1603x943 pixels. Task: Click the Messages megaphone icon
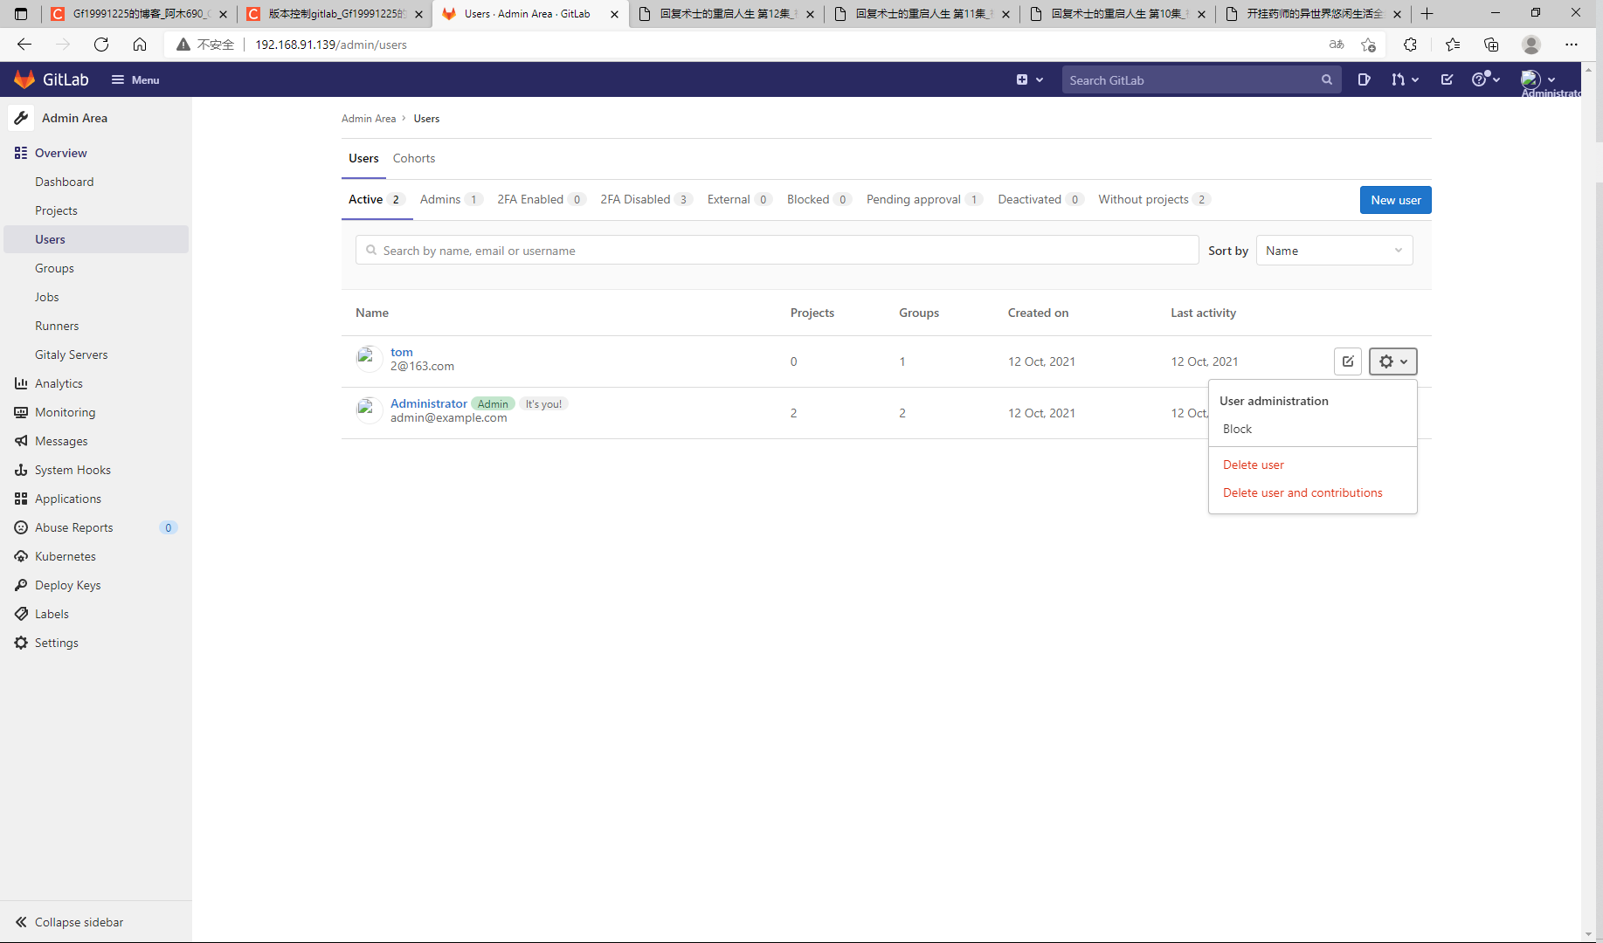point(21,441)
